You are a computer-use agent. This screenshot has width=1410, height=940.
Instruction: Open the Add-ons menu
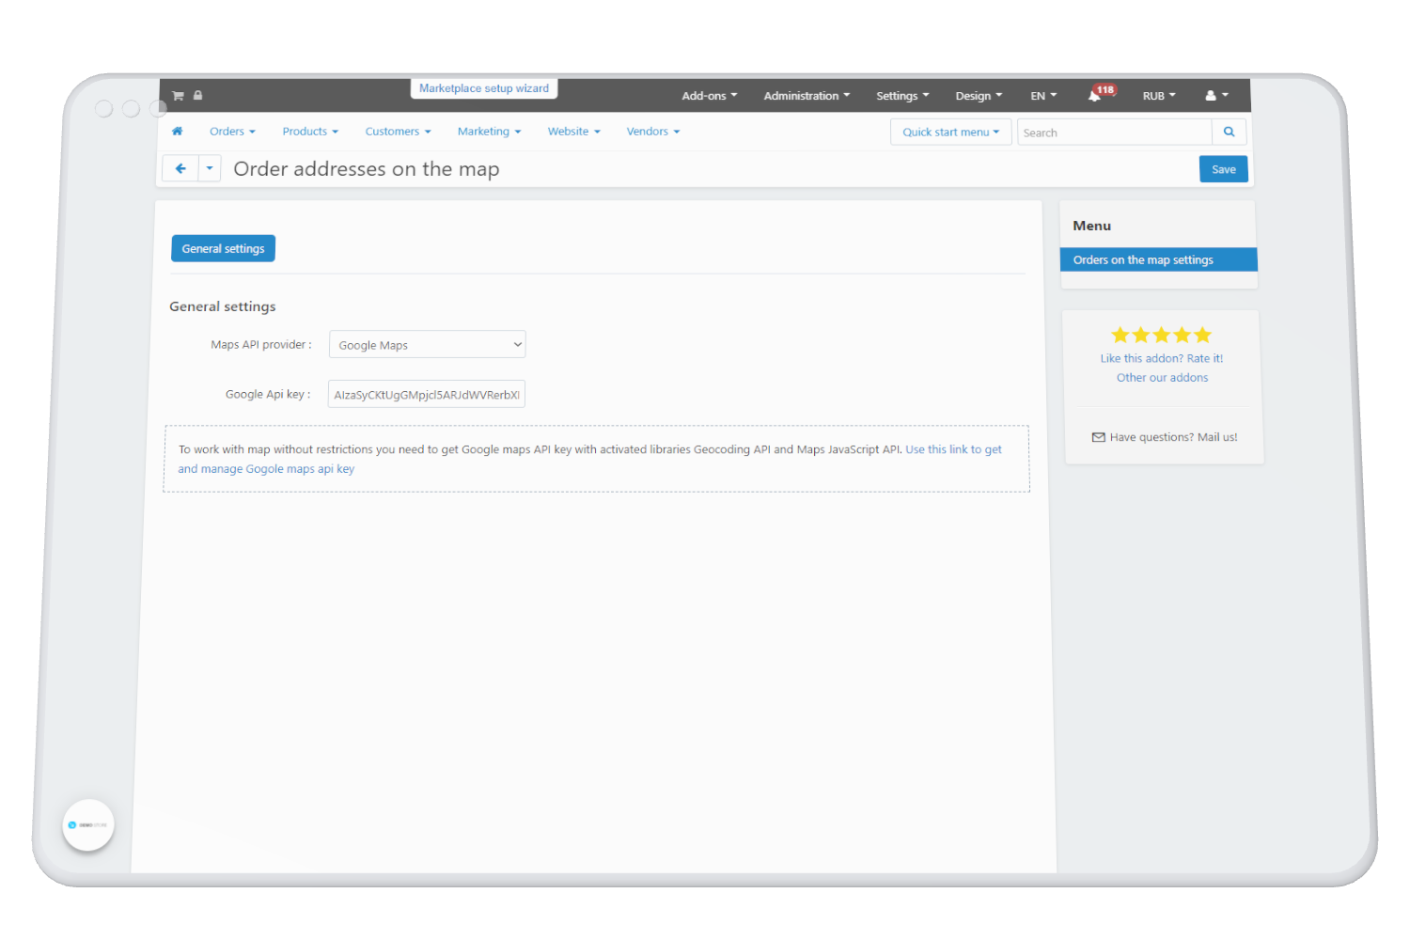pyautogui.click(x=709, y=96)
